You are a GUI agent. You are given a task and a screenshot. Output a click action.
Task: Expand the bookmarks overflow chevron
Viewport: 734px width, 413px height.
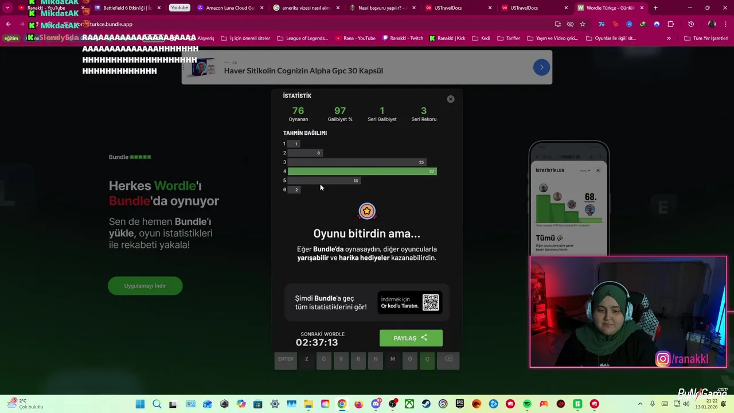coord(669,38)
